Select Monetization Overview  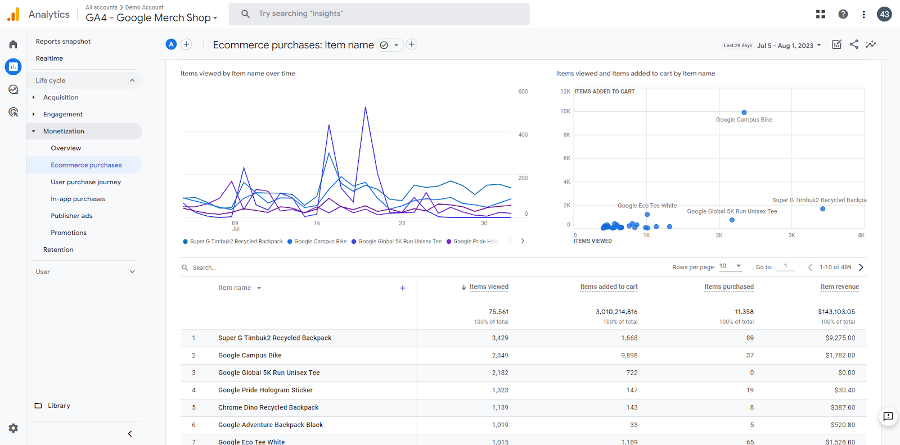pos(66,148)
